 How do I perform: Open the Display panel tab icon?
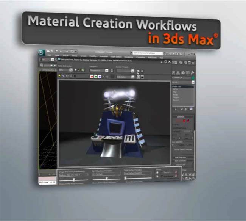(x=188, y=73)
